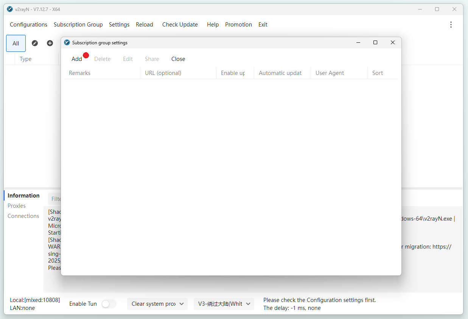Open the Check Update menu
468x319 pixels.
[180, 25]
